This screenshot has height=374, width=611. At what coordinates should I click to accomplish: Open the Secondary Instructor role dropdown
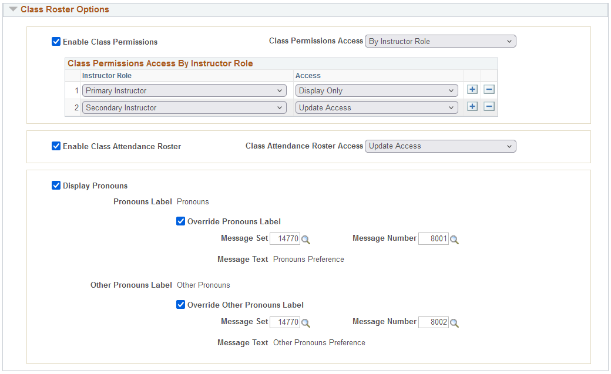point(184,107)
